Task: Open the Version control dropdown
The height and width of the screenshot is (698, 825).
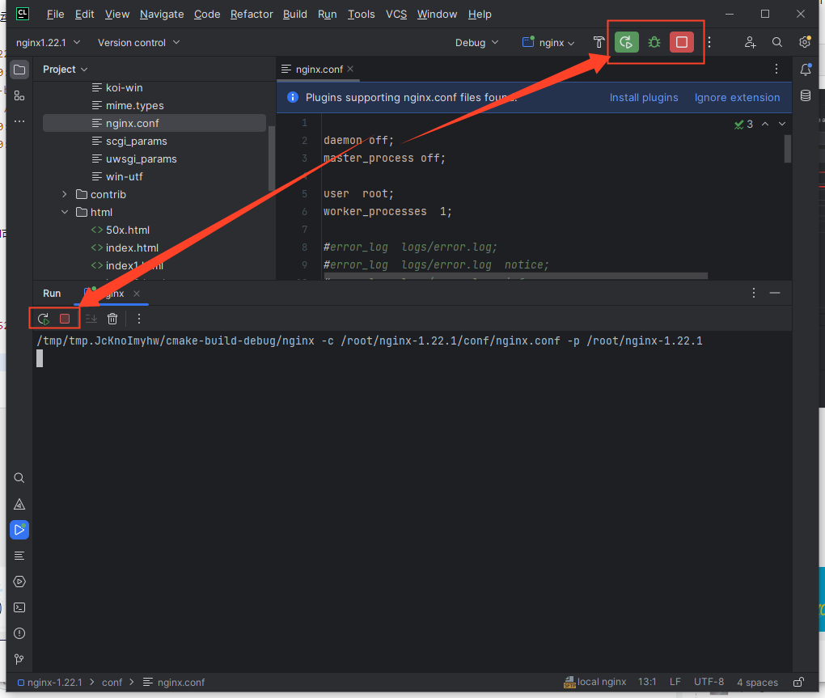Action: tap(138, 43)
